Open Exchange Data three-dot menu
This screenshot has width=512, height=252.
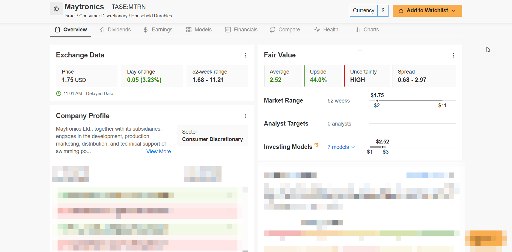click(245, 55)
